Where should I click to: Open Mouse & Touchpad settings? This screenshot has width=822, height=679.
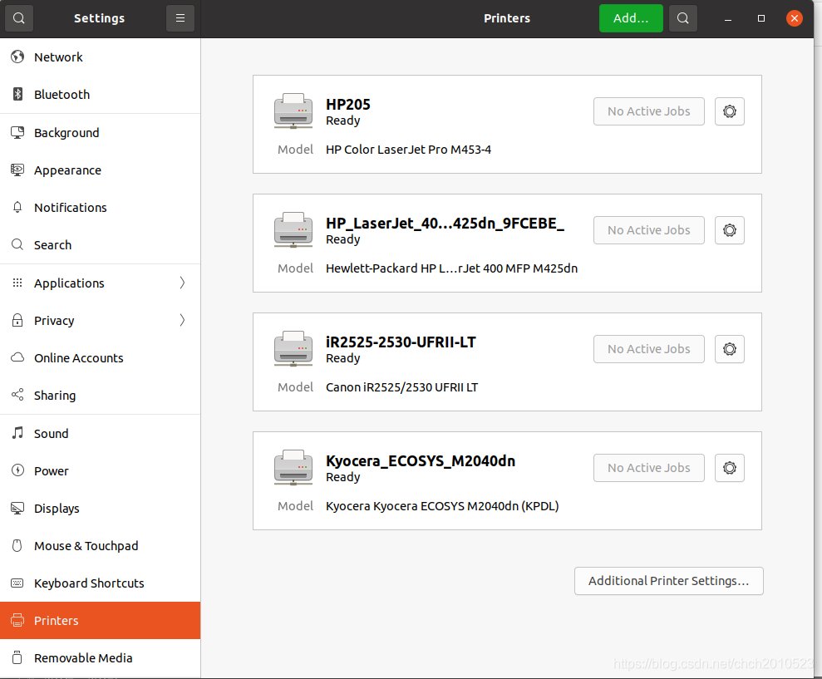pos(100,545)
